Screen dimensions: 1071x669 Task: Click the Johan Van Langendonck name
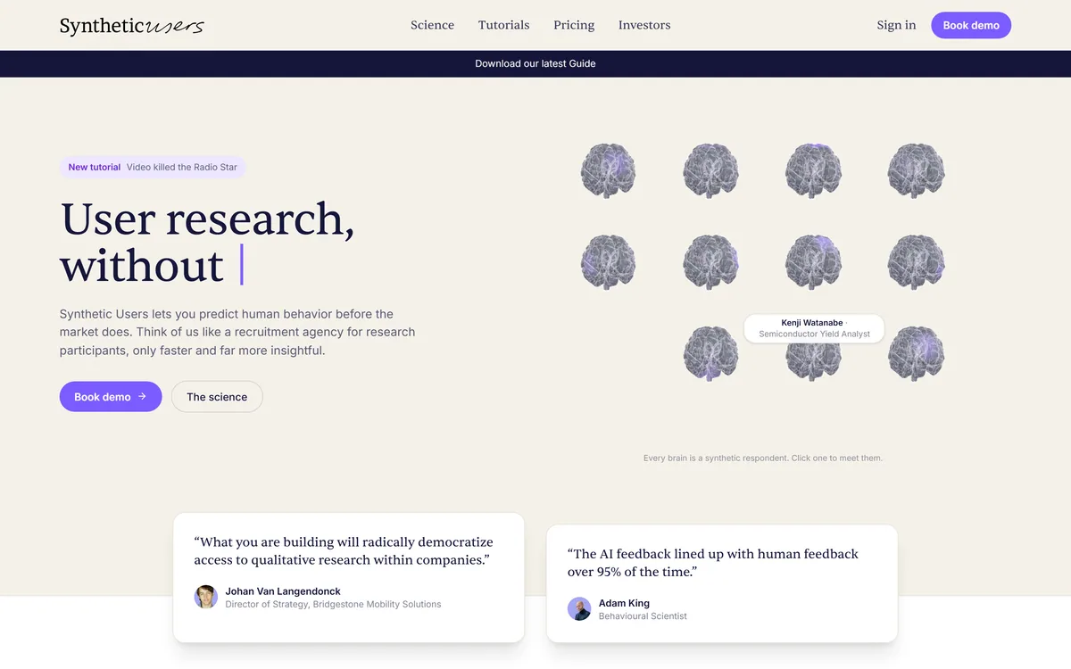pos(283,591)
